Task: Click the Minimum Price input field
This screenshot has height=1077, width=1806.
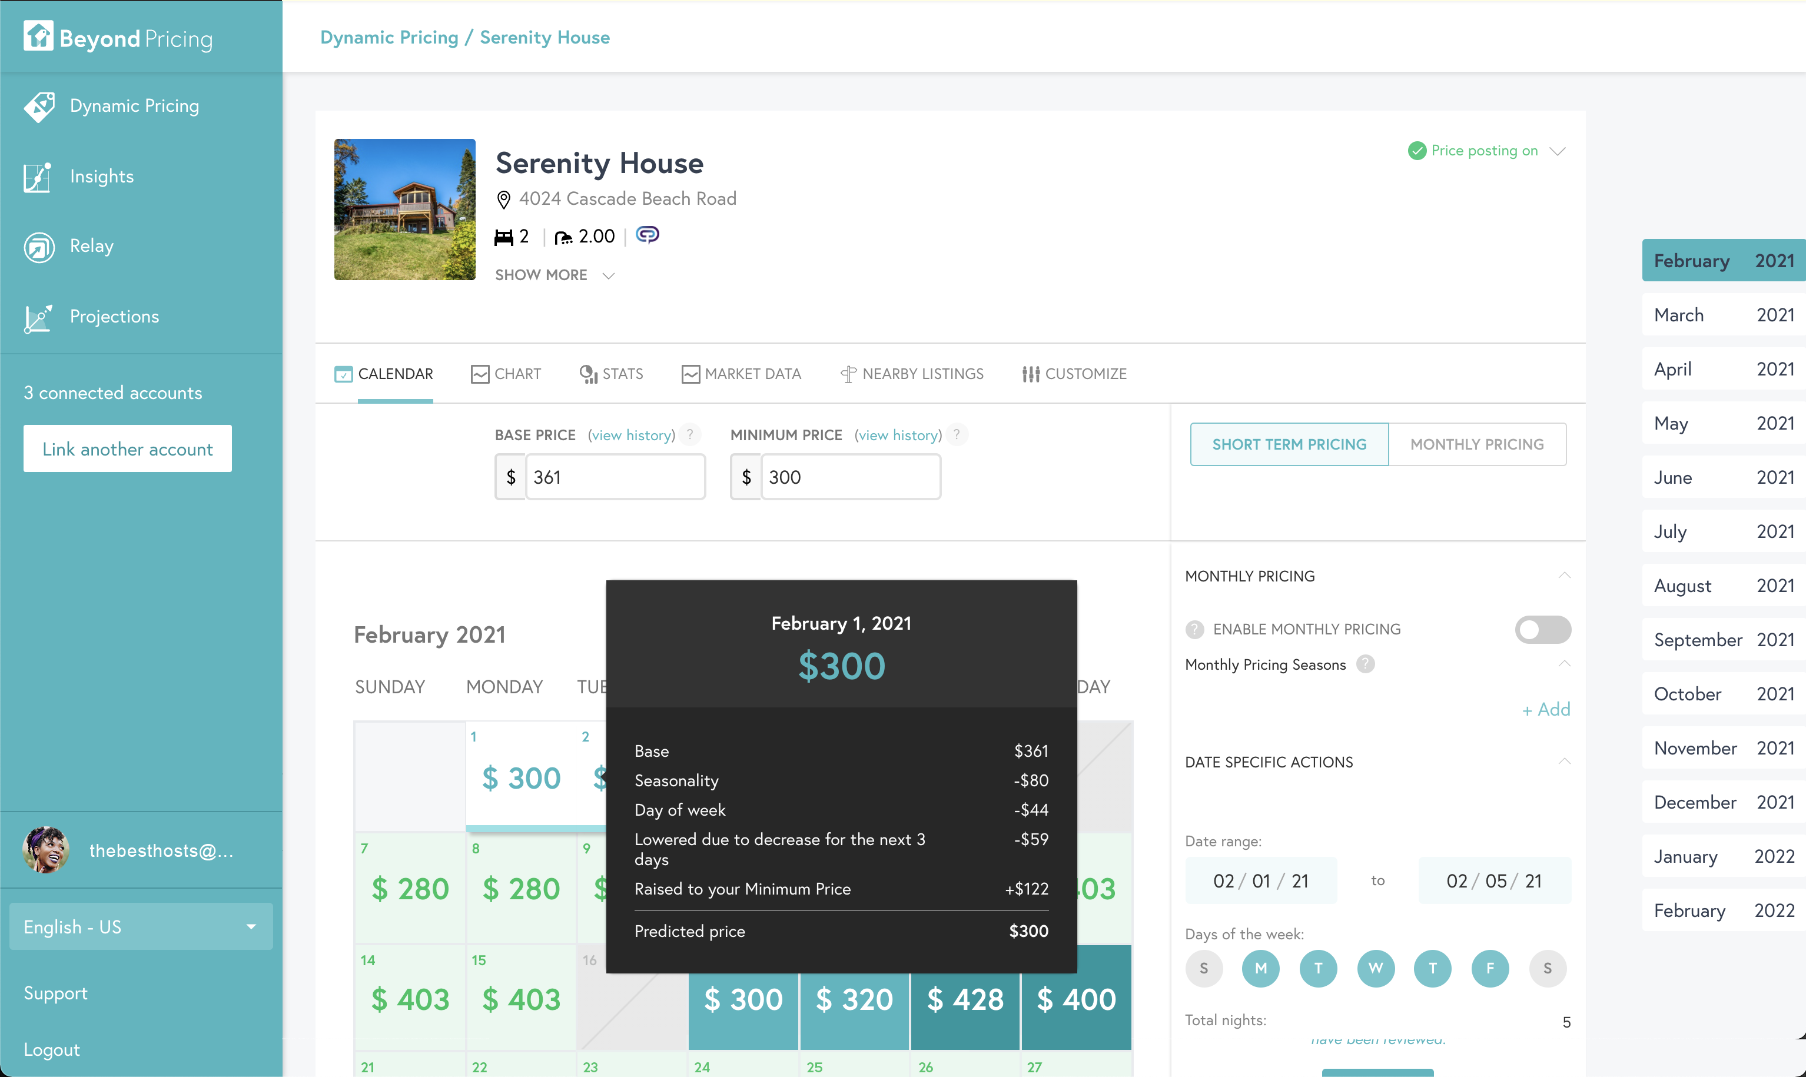Action: (850, 477)
